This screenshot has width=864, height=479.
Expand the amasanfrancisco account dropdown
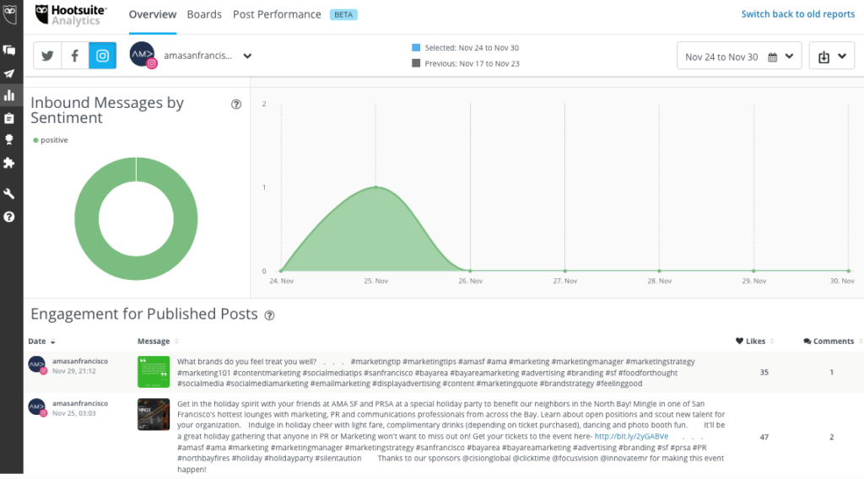click(x=247, y=56)
